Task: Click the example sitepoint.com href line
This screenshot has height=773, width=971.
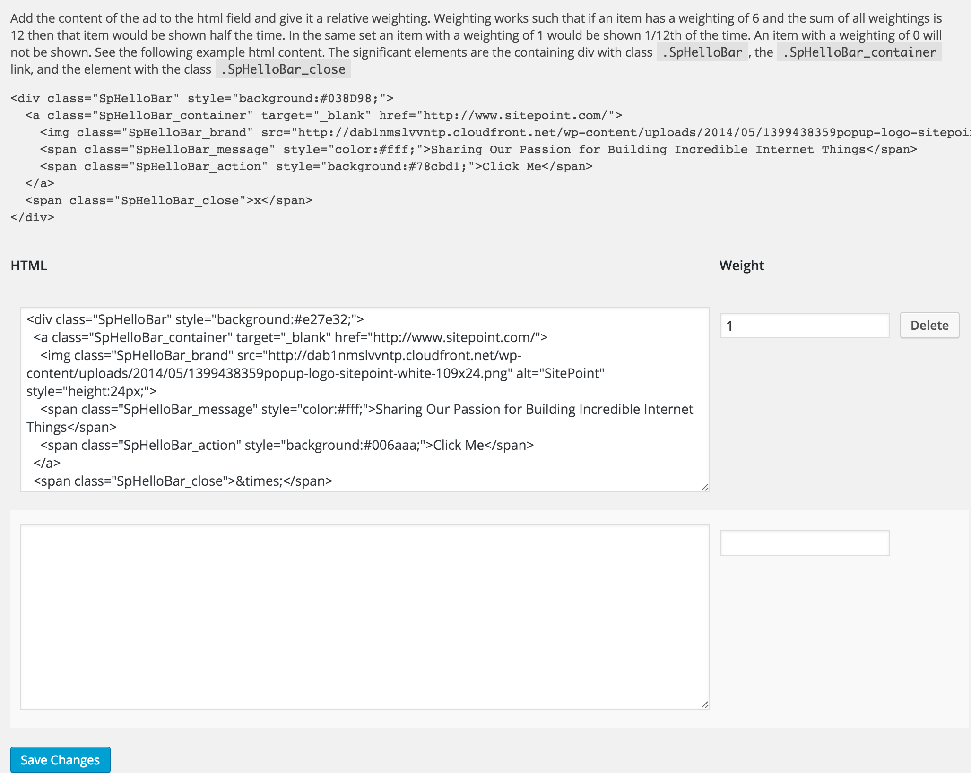Action: [324, 116]
